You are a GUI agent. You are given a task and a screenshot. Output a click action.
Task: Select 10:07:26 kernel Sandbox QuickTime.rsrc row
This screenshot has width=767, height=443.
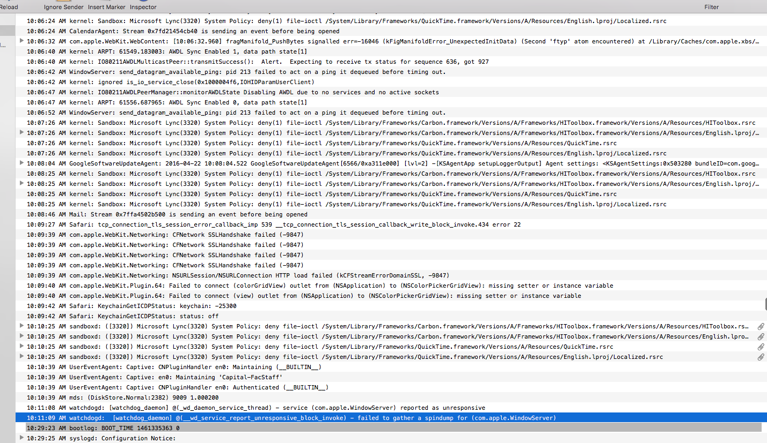(x=391, y=143)
